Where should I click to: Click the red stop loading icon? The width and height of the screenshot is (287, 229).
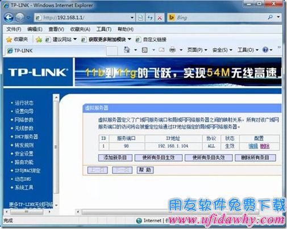point(160,18)
